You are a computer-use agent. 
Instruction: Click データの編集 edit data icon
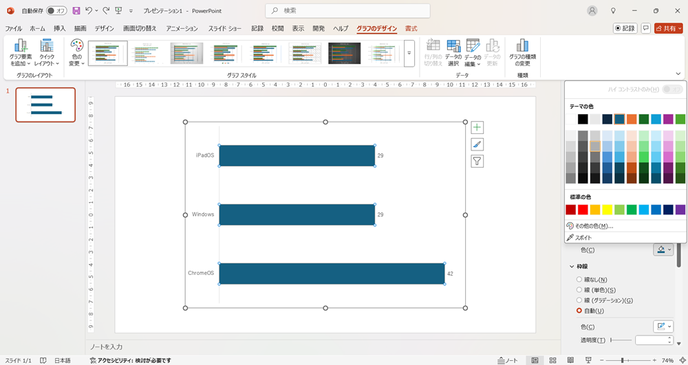click(x=473, y=52)
